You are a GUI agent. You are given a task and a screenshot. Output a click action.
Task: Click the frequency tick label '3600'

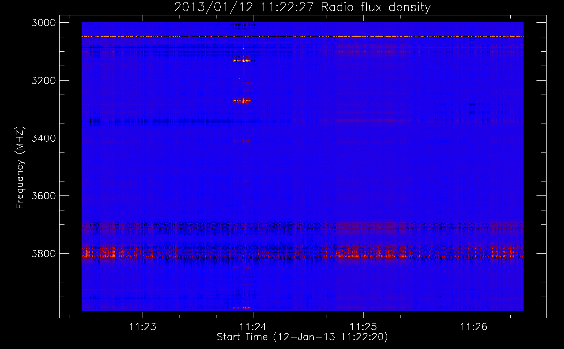coord(44,196)
